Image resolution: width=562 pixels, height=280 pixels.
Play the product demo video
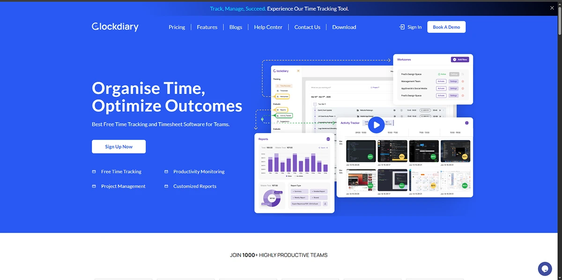click(376, 125)
